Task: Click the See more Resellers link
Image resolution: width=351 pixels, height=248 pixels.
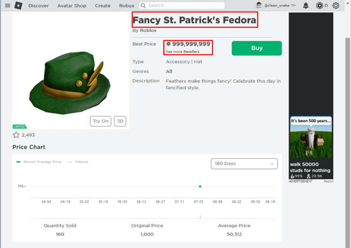Action: coord(182,52)
